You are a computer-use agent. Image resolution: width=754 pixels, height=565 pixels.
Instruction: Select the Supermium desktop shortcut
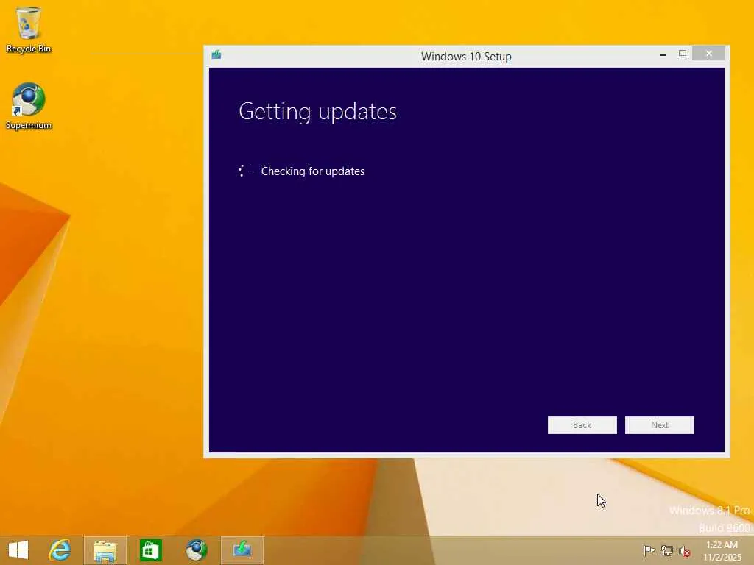pyautogui.click(x=29, y=106)
